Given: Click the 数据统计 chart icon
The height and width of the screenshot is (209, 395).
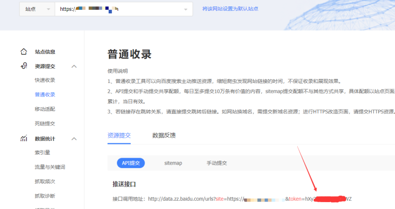Looking at the screenshot, I should [x=24, y=138].
